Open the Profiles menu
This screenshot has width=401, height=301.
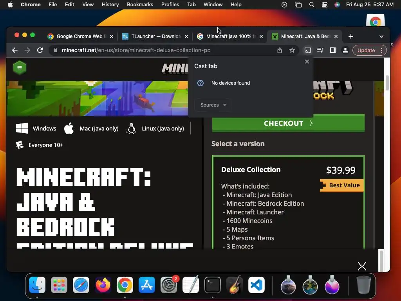click(x=170, y=5)
